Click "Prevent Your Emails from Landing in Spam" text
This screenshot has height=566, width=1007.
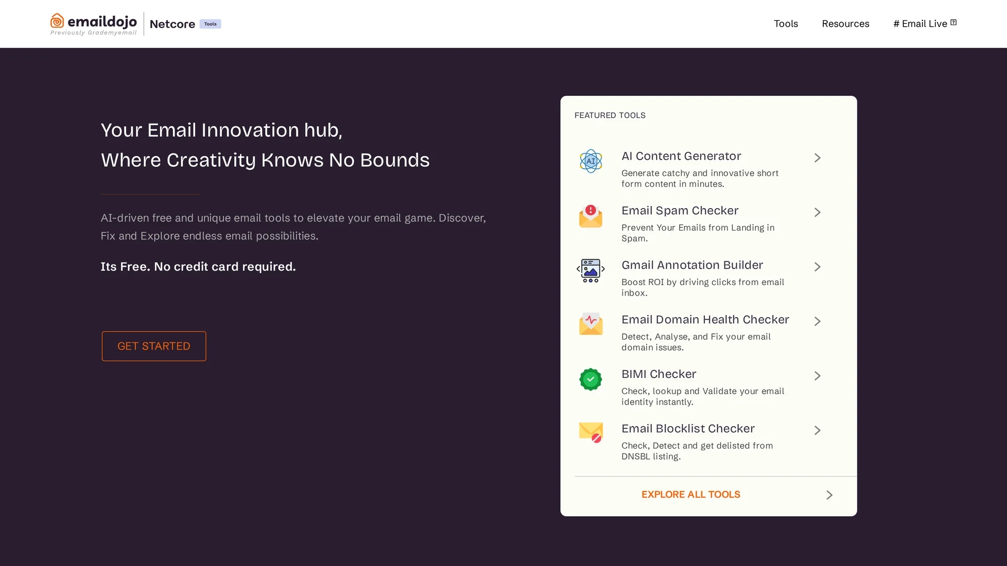[x=698, y=233]
